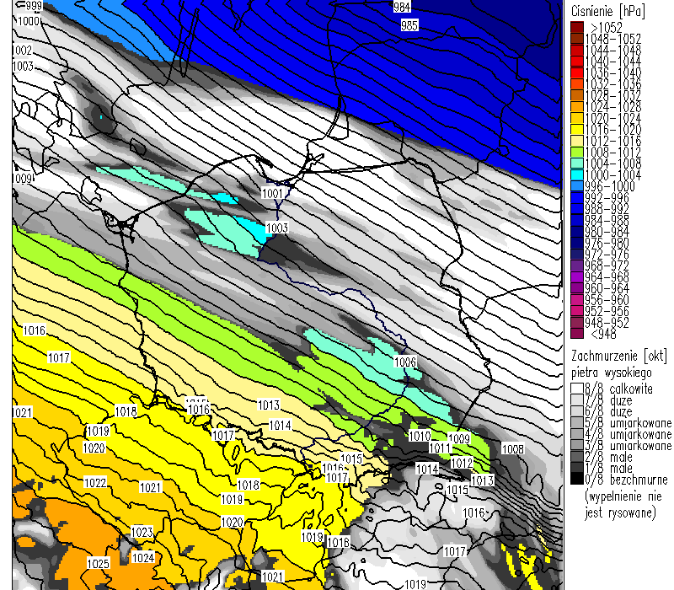The width and height of the screenshot is (674, 590).
Task: Click the 1008-1012 green legend swatch
Action: [x=577, y=152]
